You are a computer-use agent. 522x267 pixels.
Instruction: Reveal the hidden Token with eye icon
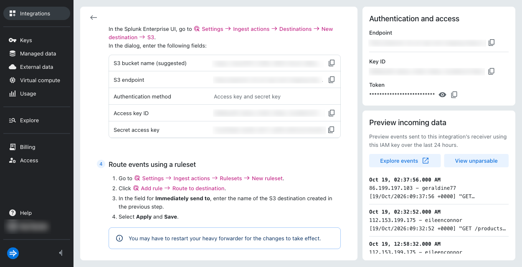[443, 95]
